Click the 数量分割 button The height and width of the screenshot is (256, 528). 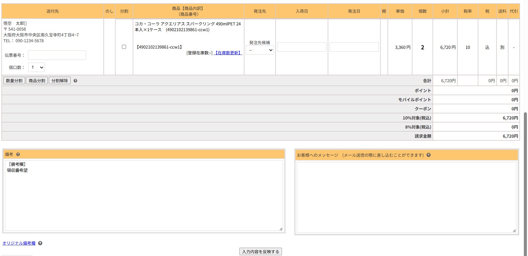pos(14,81)
